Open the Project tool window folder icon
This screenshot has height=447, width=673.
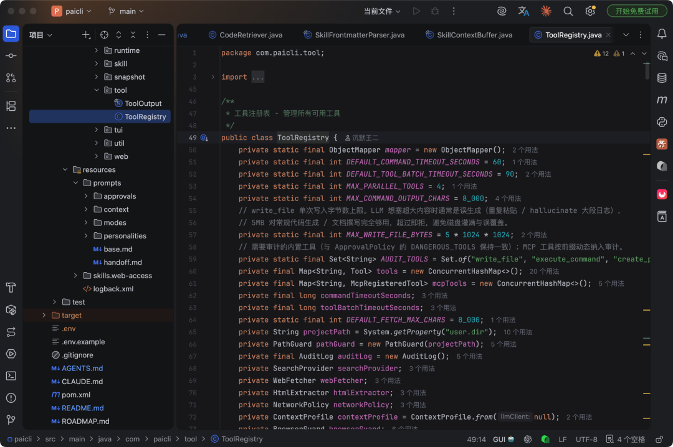click(11, 34)
